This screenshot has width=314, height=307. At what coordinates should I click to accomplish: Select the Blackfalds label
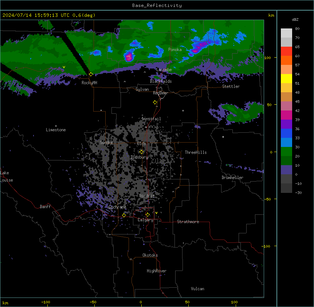161,81
